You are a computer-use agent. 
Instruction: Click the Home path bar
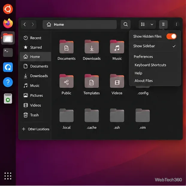click(x=80, y=25)
